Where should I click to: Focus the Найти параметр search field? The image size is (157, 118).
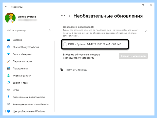coord(29,31)
